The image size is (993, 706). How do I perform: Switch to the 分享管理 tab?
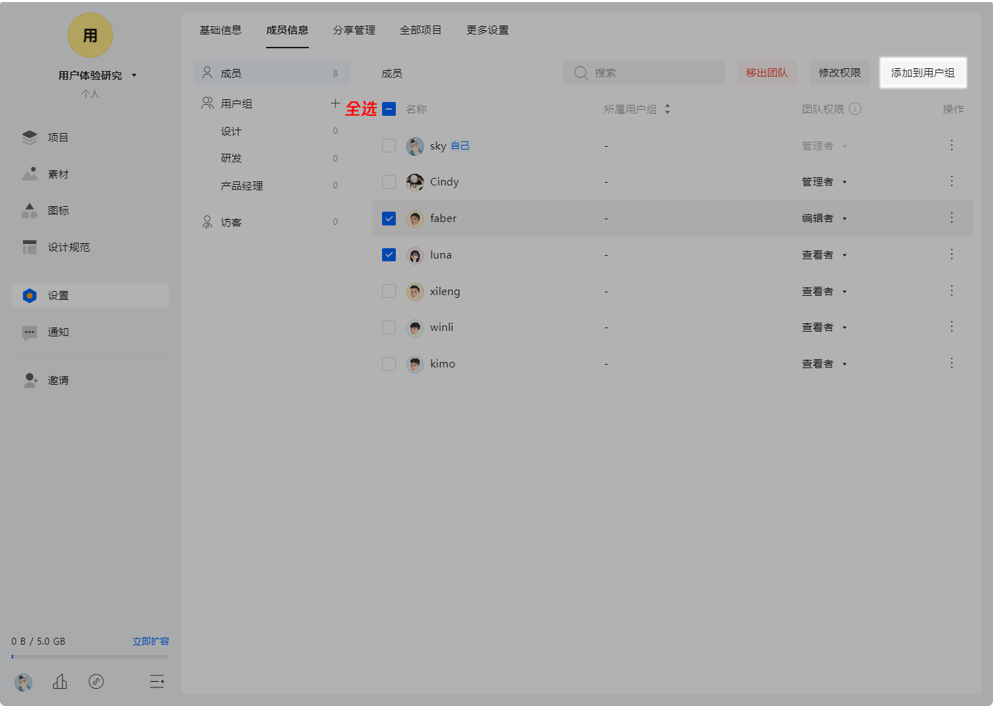click(354, 30)
